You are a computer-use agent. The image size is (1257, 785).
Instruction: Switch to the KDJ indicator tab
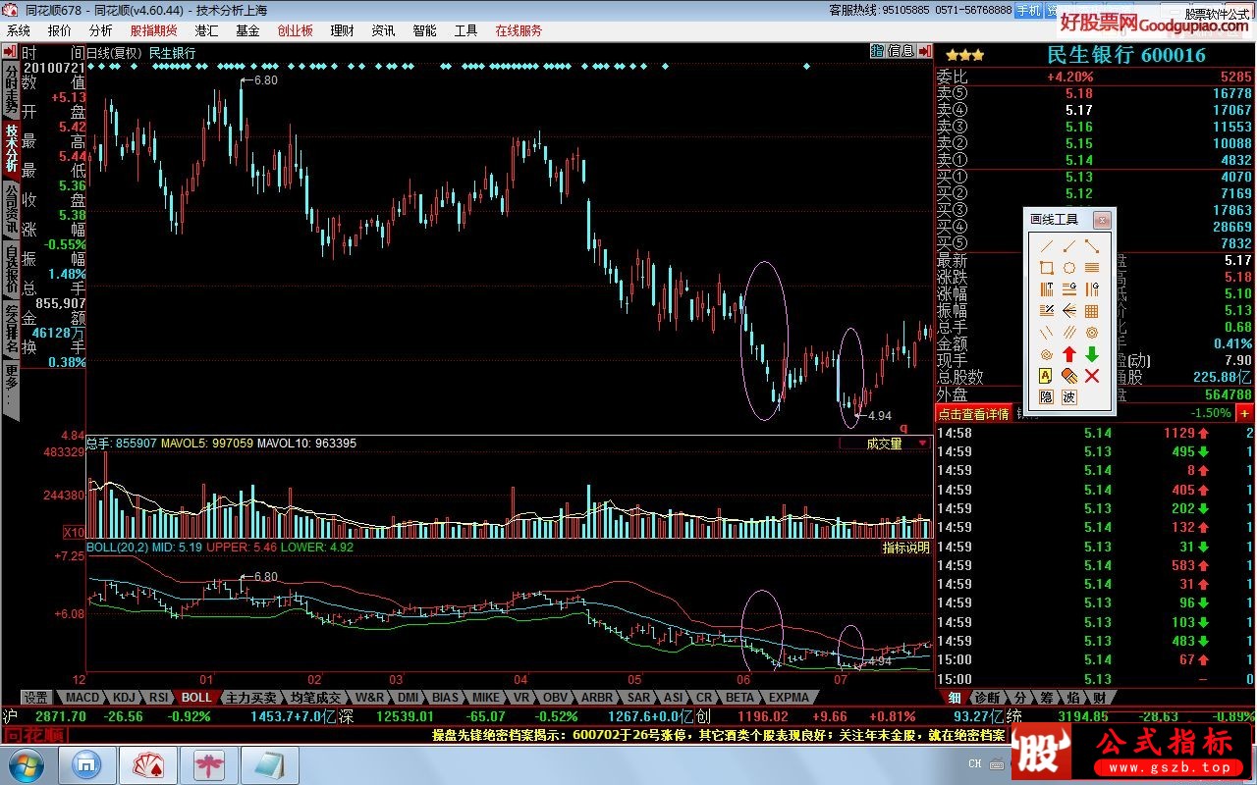tap(124, 697)
